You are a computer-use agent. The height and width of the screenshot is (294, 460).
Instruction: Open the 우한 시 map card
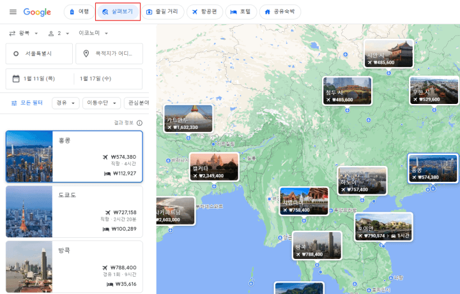434,91
